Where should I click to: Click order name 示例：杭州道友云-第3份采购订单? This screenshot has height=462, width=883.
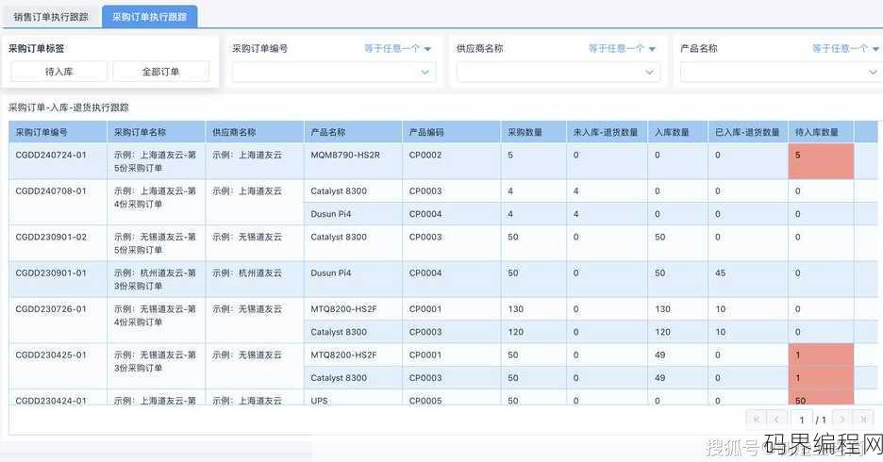155,279
